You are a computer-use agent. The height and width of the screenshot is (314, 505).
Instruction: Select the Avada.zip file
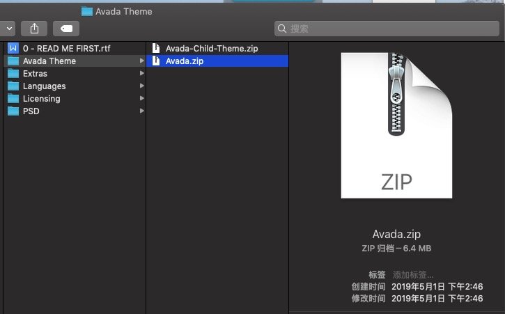click(217, 61)
